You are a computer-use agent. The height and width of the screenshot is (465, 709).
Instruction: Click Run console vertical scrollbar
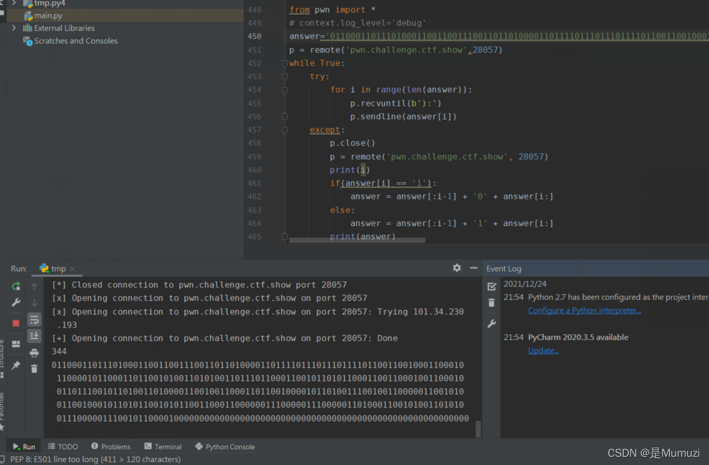pyautogui.click(x=478, y=429)
